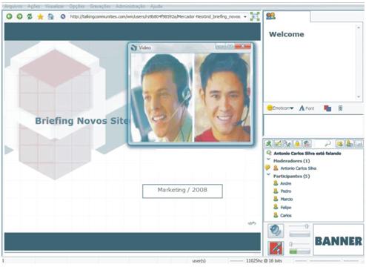Click the magnifier search icon in participants toolbar
This screenshot has height=267, width=366.
pos(328,143)
